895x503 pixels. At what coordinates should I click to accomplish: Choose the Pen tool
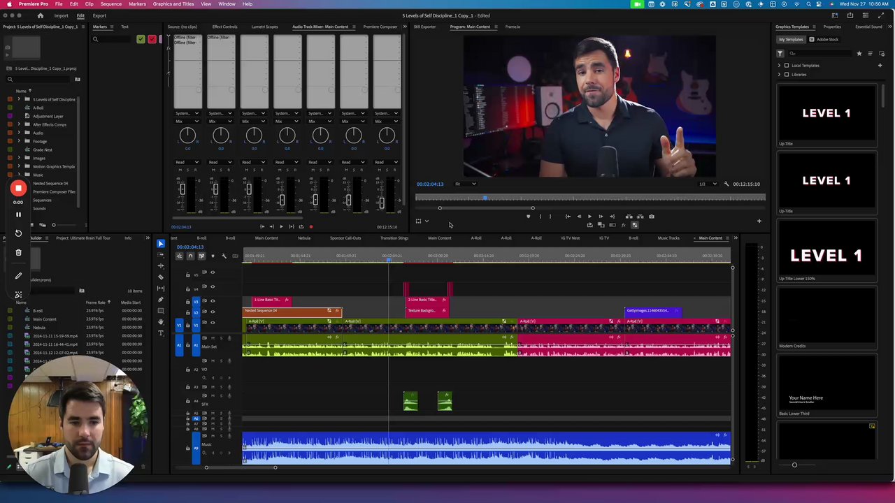coord(161,300)
